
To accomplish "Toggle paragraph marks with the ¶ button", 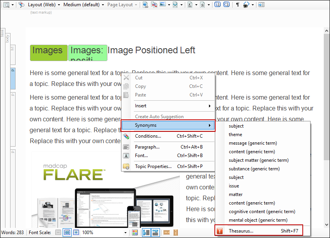I will click(x=238, y=5).
